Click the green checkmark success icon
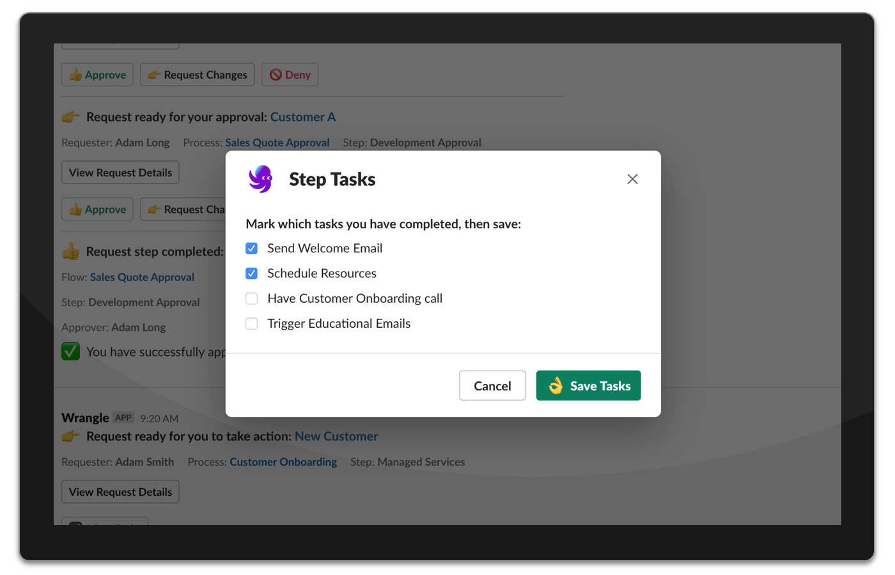Screen dimensions: 895x575 coord(70,351)
